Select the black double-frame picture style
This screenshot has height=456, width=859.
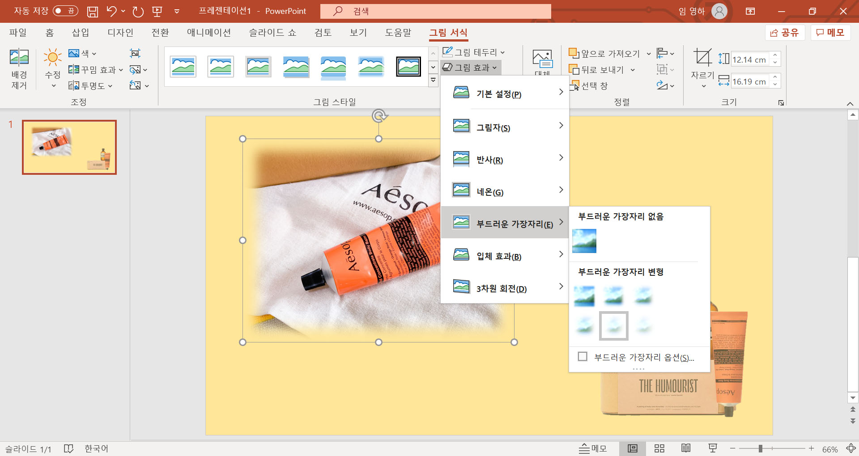[x=408, y=67]
